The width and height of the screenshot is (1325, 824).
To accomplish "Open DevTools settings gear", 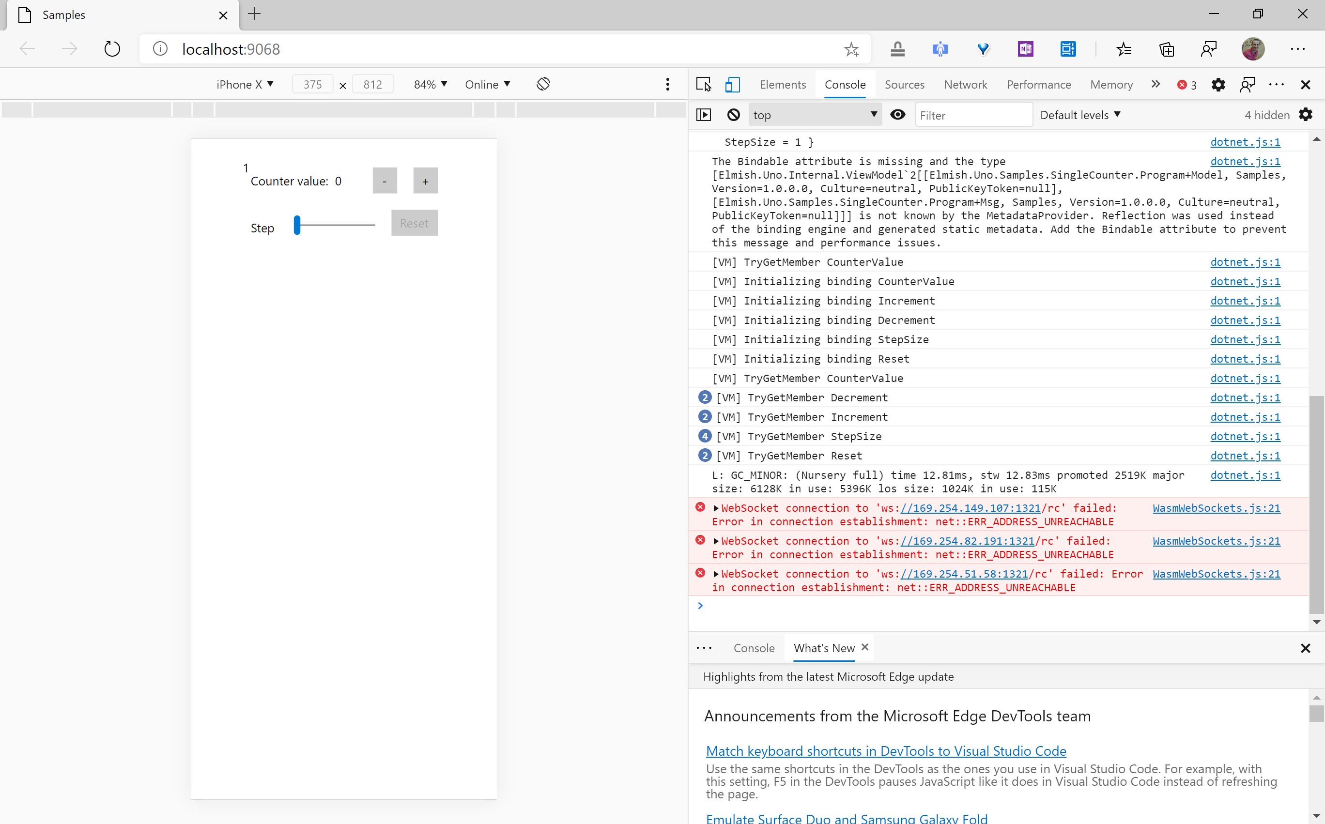I will (1219, 84).
